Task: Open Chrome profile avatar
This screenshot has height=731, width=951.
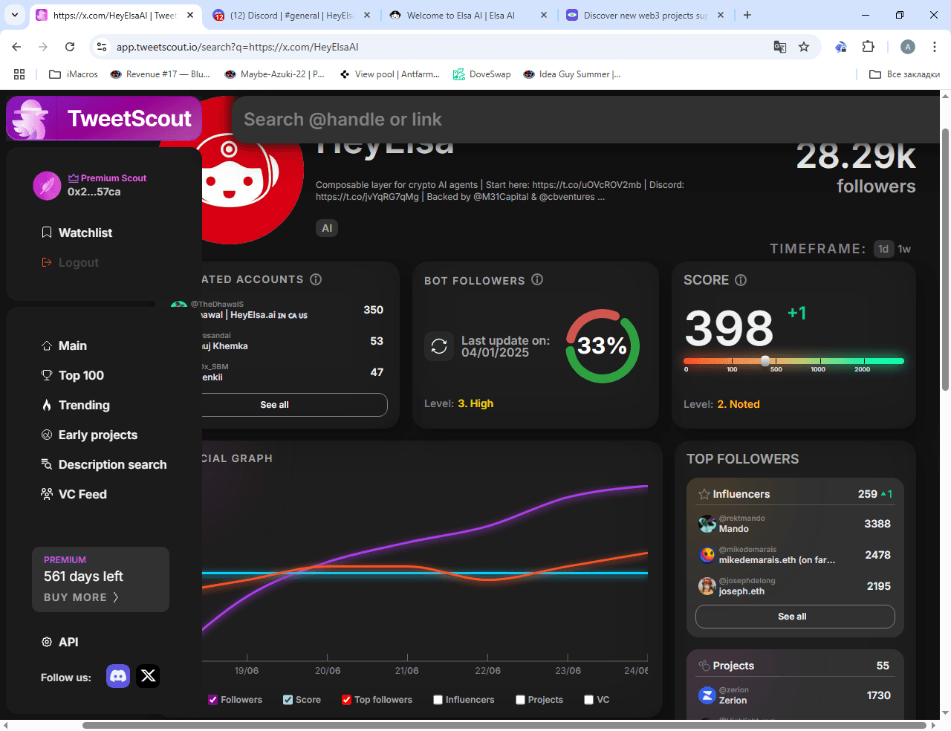Action: [x=908, y=47]
